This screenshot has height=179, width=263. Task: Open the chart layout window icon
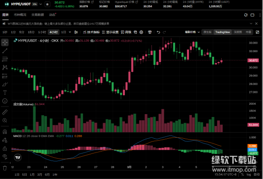[252, 15]
